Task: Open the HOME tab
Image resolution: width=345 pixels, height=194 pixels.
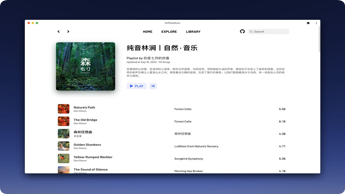Action: click(148, 32)
